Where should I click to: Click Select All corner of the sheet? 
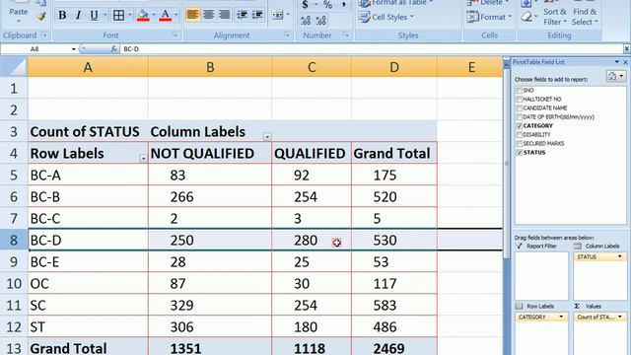[14, 67]
